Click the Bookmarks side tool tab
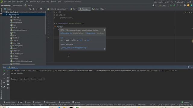This screenshot has width=193, height=108. (1, 94)
